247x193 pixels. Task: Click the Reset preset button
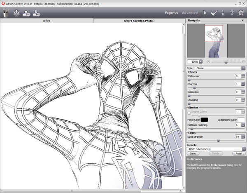pos(239,153)
